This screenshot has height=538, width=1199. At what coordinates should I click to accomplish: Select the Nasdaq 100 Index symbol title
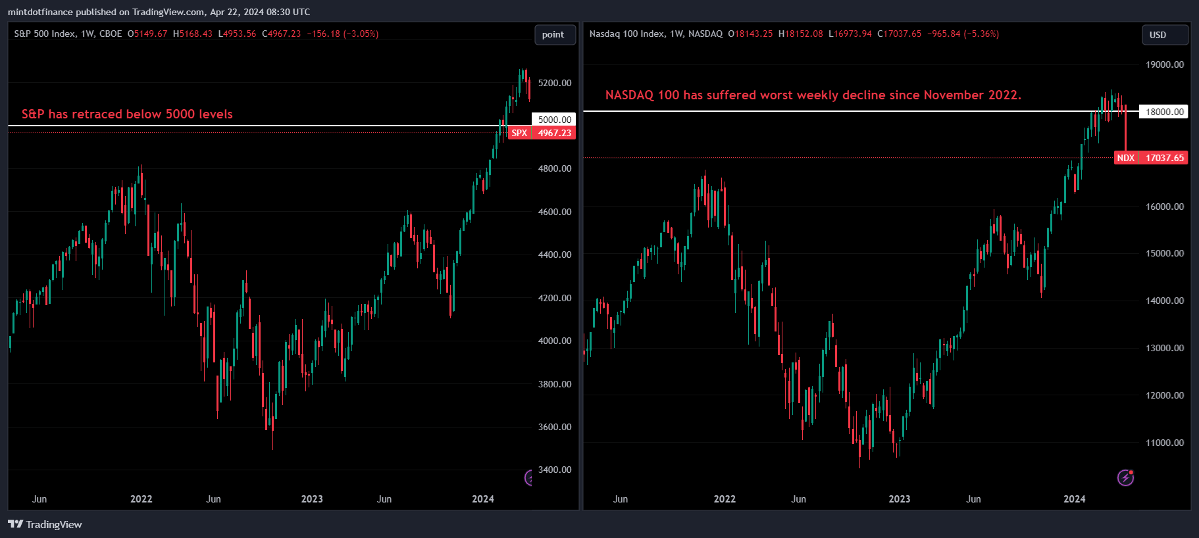[626, 34]
